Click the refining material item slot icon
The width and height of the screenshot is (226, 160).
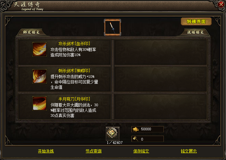point(113,133)
